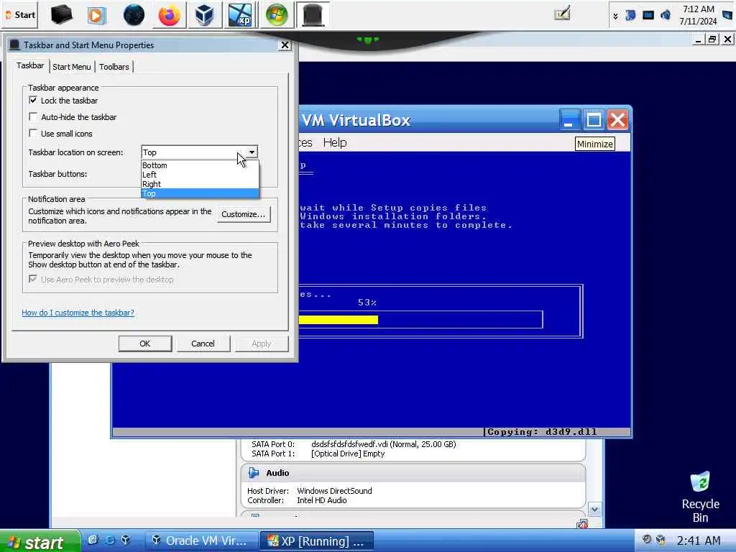Select the Taskbar Properties taskbar button

(x=313, y=15)
